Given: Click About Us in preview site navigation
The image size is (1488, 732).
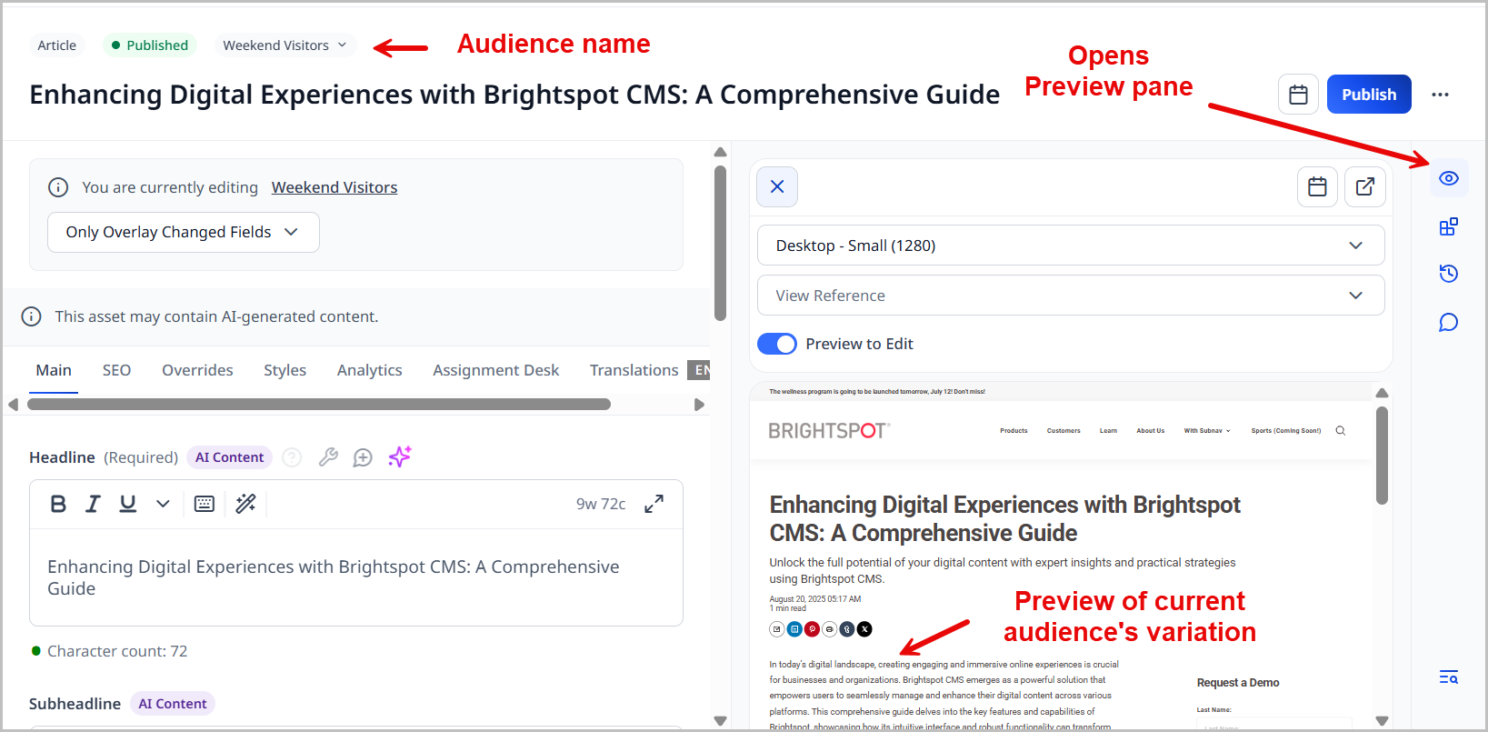Looking at the screenshot, I should coord(1150,431).
